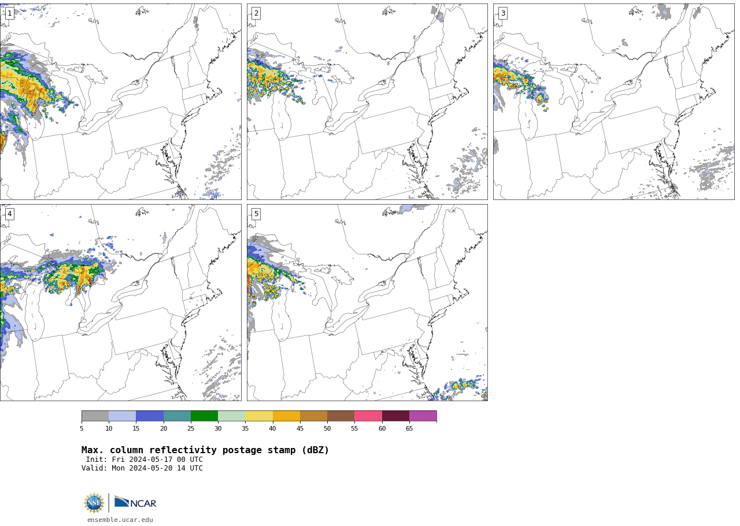This screenshot has height=526, width=740.
Task: Click the 50 tick label on colorbar
Action: 327,429
